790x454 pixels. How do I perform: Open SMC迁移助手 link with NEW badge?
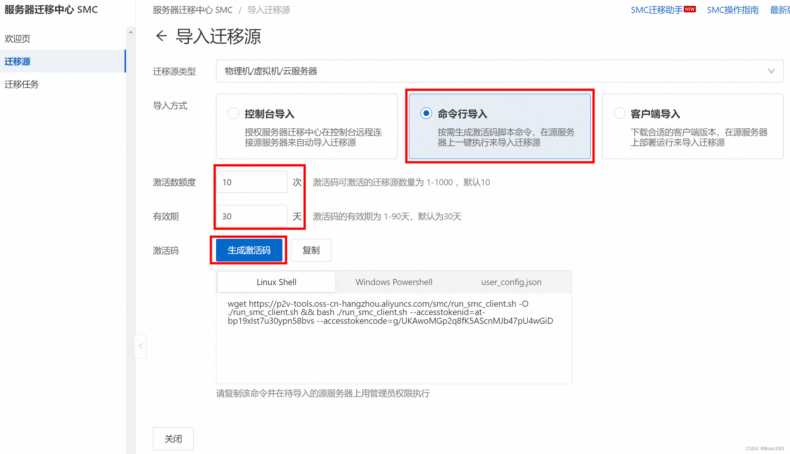click(657, 10)
